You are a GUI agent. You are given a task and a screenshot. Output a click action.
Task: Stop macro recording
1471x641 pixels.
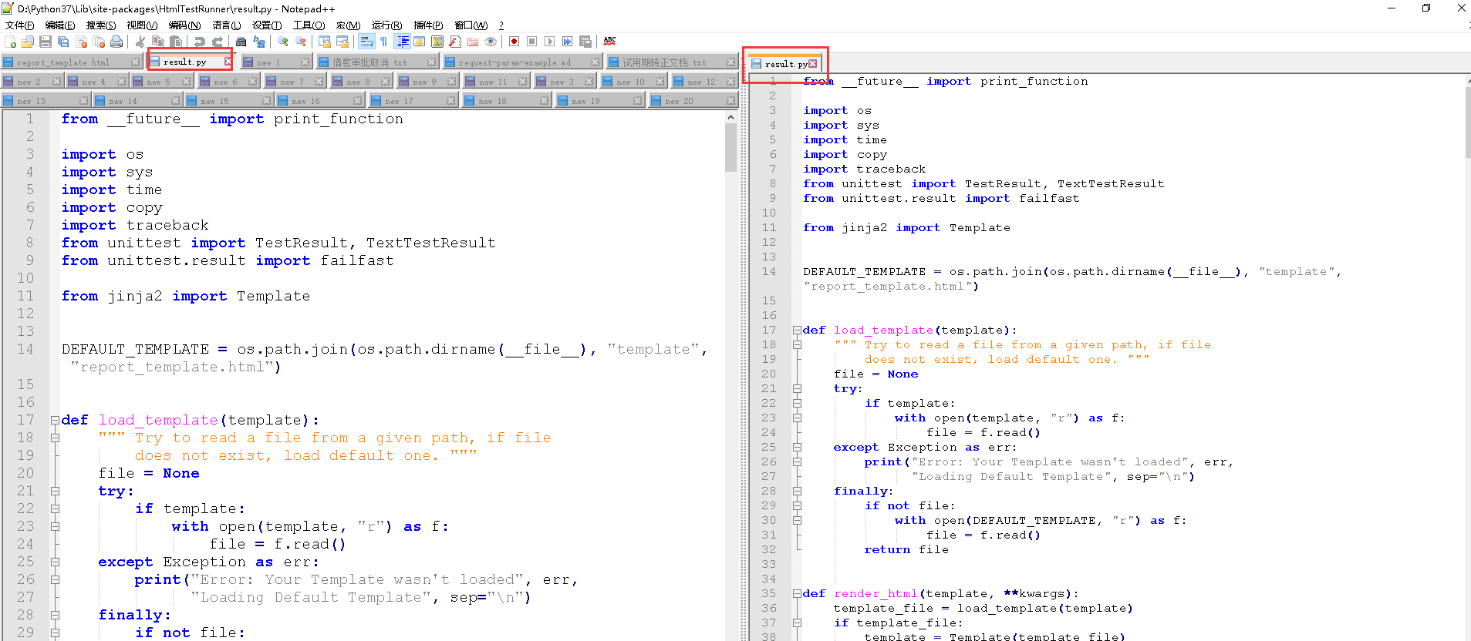click(531, 42)
